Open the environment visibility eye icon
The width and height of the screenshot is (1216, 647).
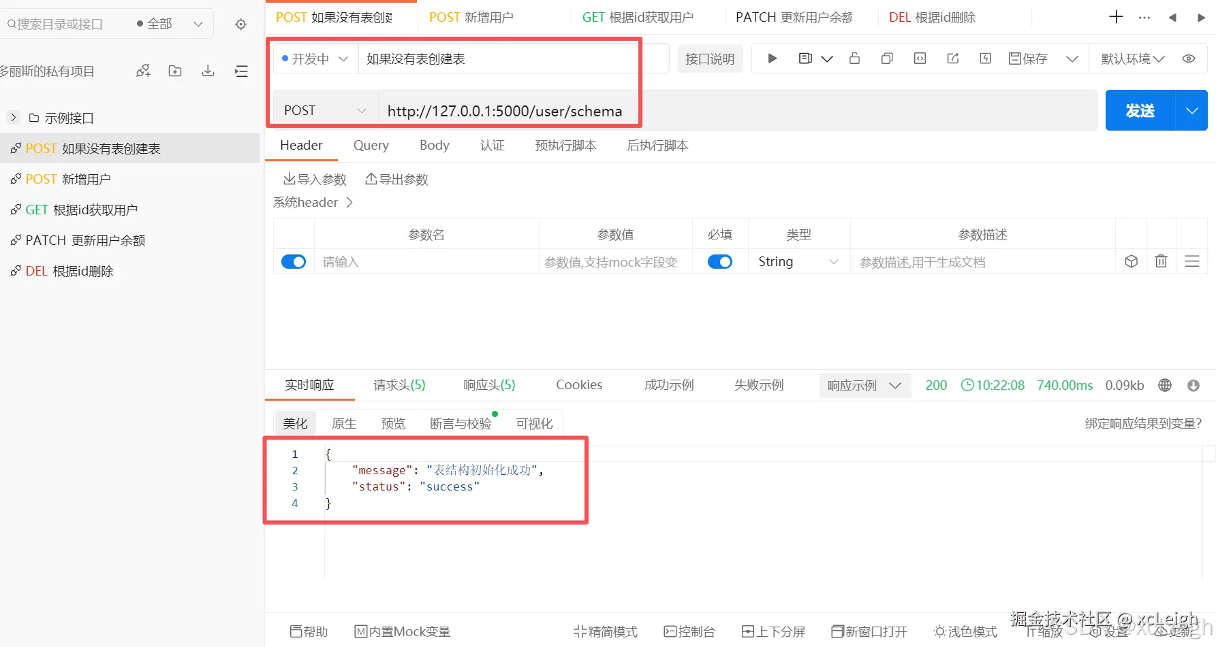point(1189,58)
